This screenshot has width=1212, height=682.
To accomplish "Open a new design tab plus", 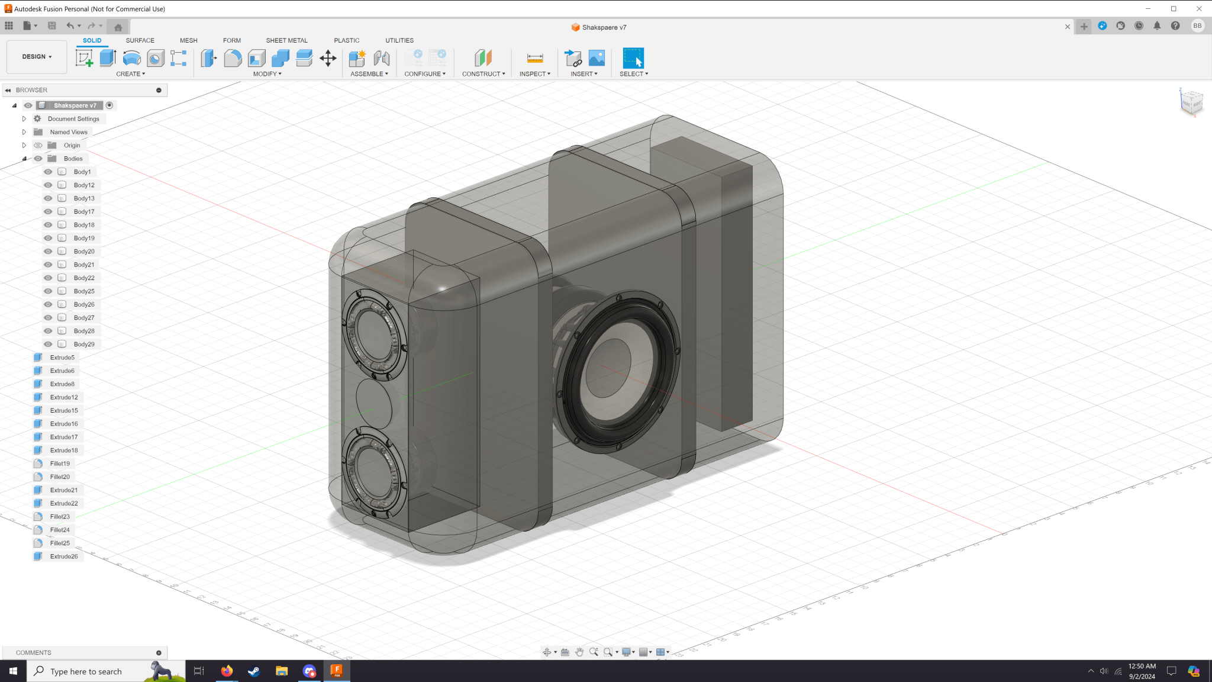I will pyautogui.click(x=1084, y=27).
